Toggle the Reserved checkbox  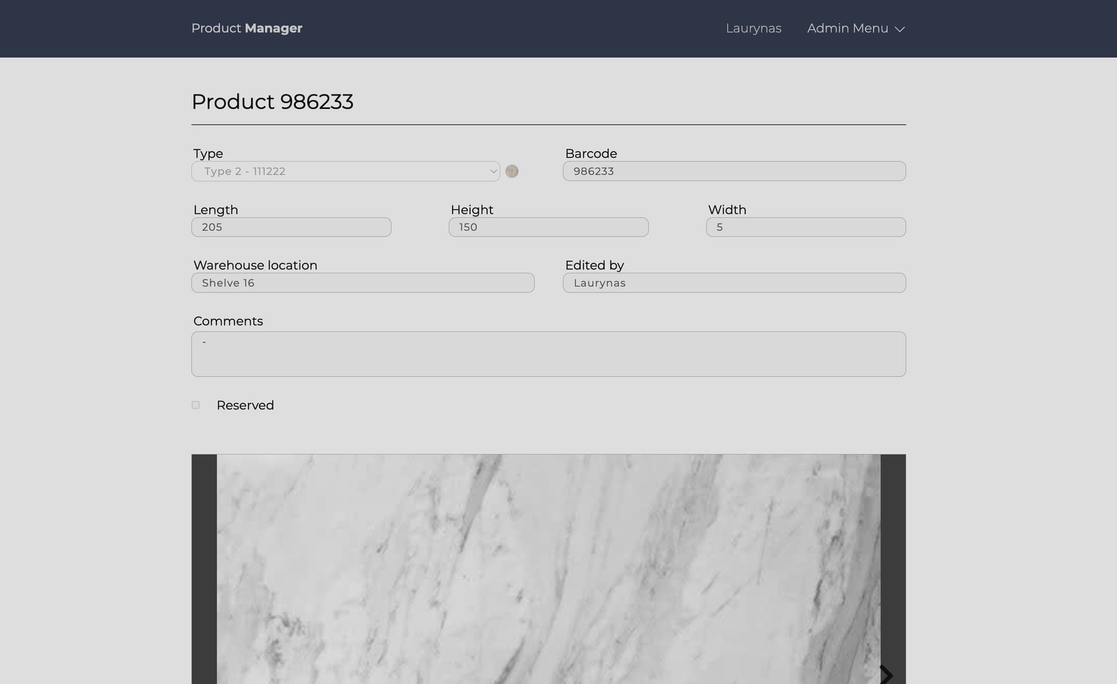[x=195, y=405]
